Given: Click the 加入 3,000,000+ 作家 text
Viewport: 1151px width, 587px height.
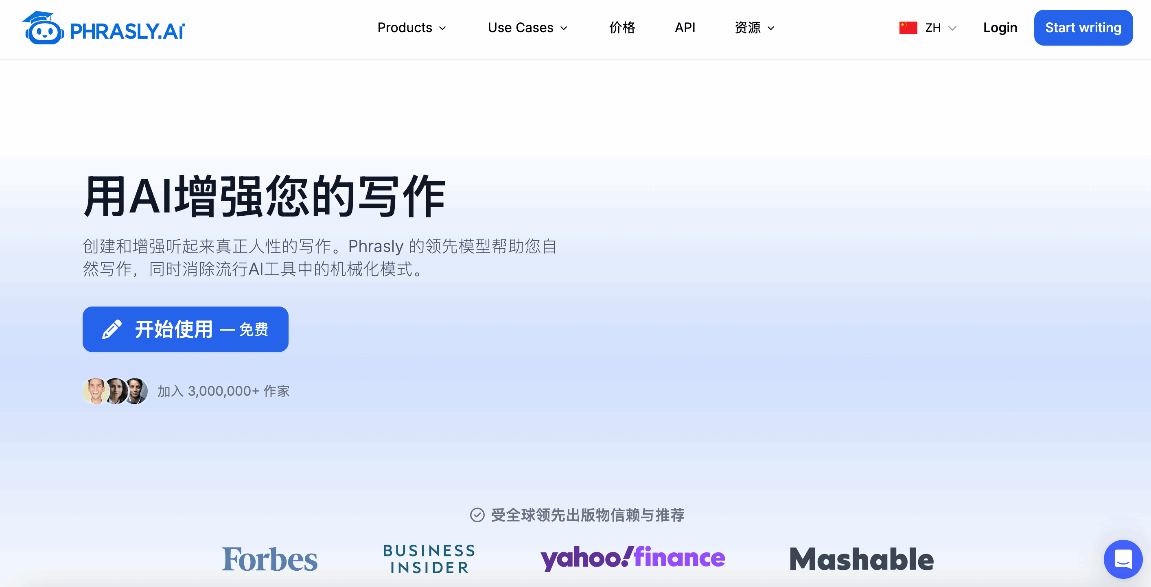Looking at the screenshot, I should point(223,391).
